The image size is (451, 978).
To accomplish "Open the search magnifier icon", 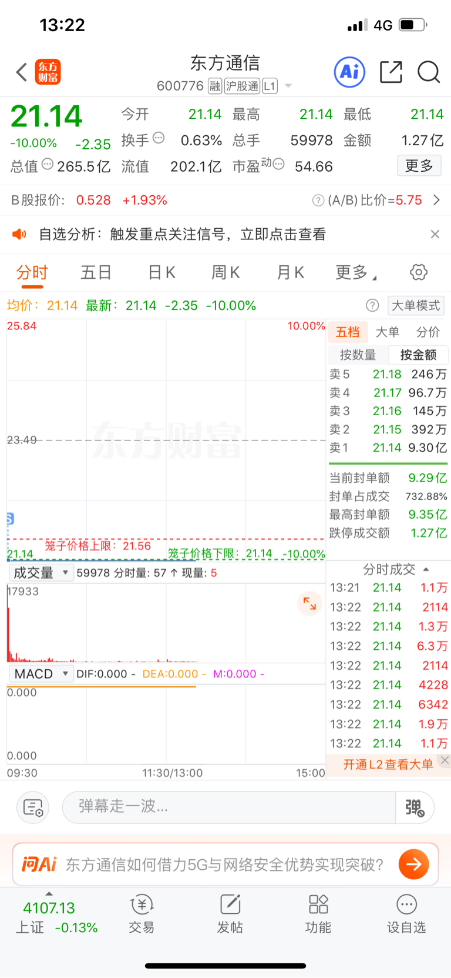I will (429, 72).
